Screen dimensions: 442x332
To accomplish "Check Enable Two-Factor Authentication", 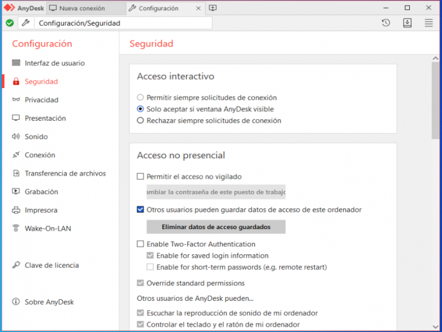I will point(140,244).
